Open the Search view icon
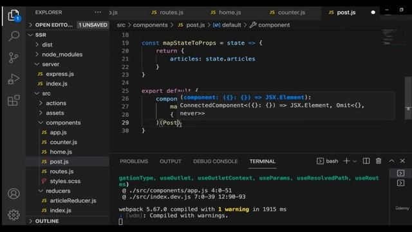 click(14, 36)
